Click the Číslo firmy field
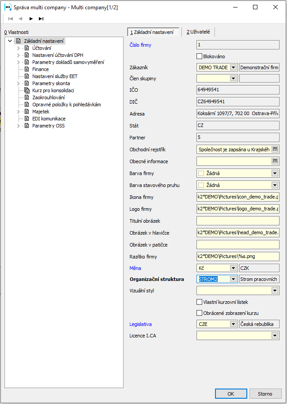The image size is (287, 404). 238,45
